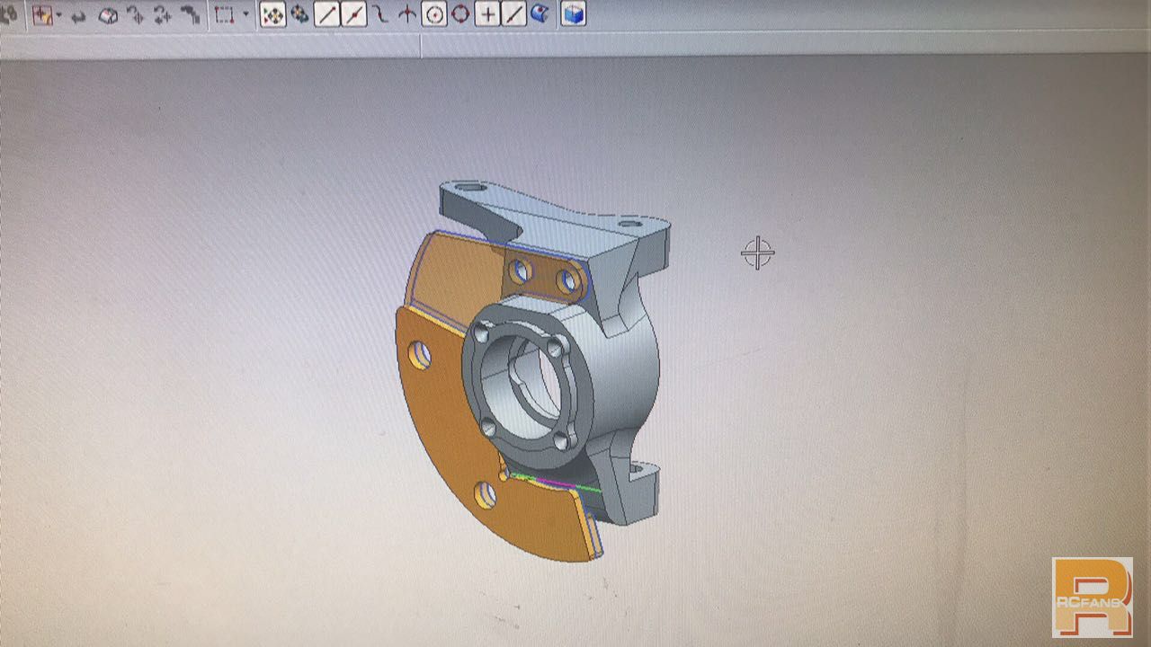
Task: Click the gray 3D box icon in toolbar
Action: (x=108, y=15)
